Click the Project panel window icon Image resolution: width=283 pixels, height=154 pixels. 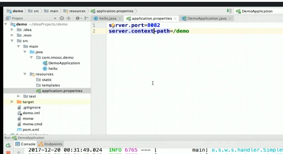point(8,18)
